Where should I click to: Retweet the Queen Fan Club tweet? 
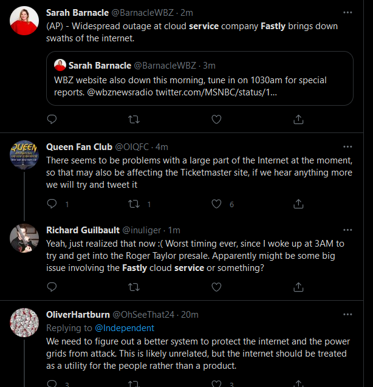pos(134,204)
